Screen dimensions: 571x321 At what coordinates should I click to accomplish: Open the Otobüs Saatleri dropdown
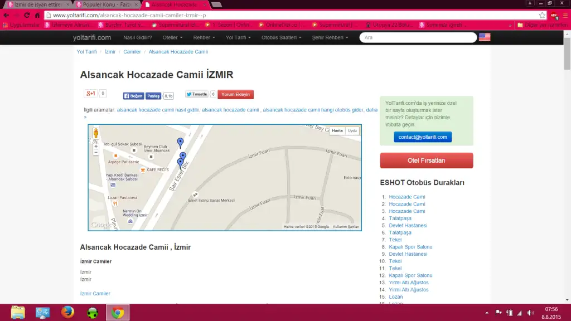coord(282,37)
